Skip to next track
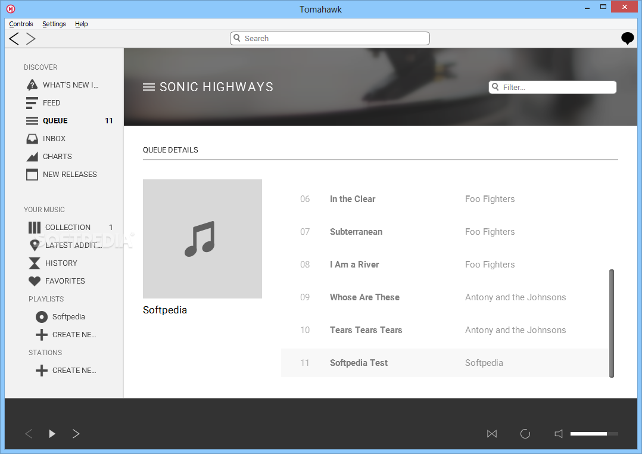The width and height of the screenshot is (642, 454). (76, 434)
